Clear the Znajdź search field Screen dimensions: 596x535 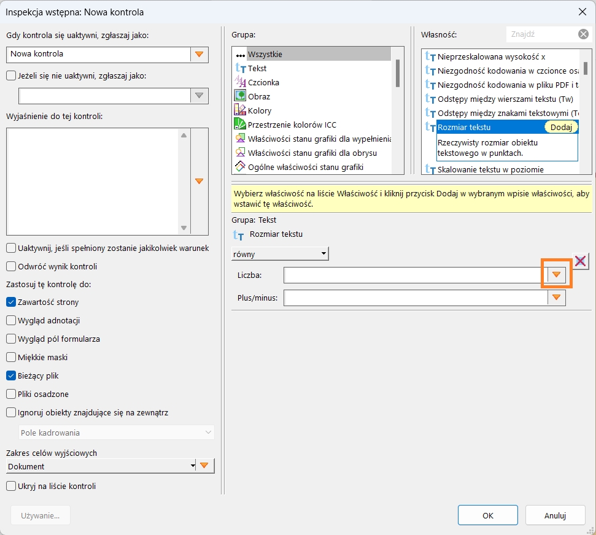click(584, 34)
